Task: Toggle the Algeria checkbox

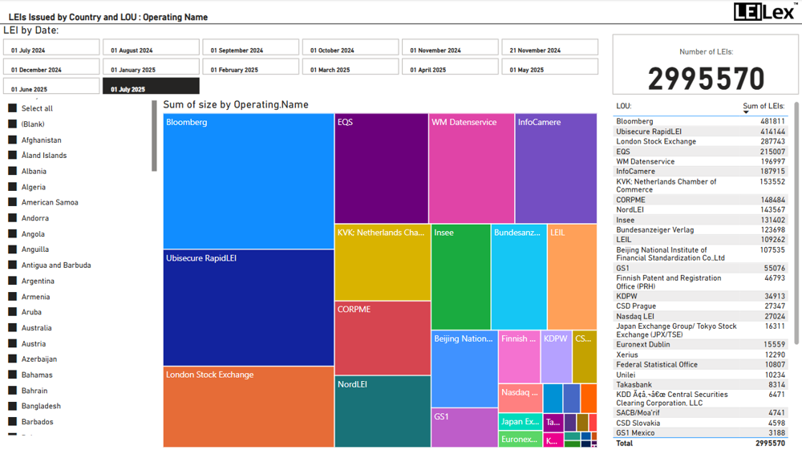Action: (13, 187)
